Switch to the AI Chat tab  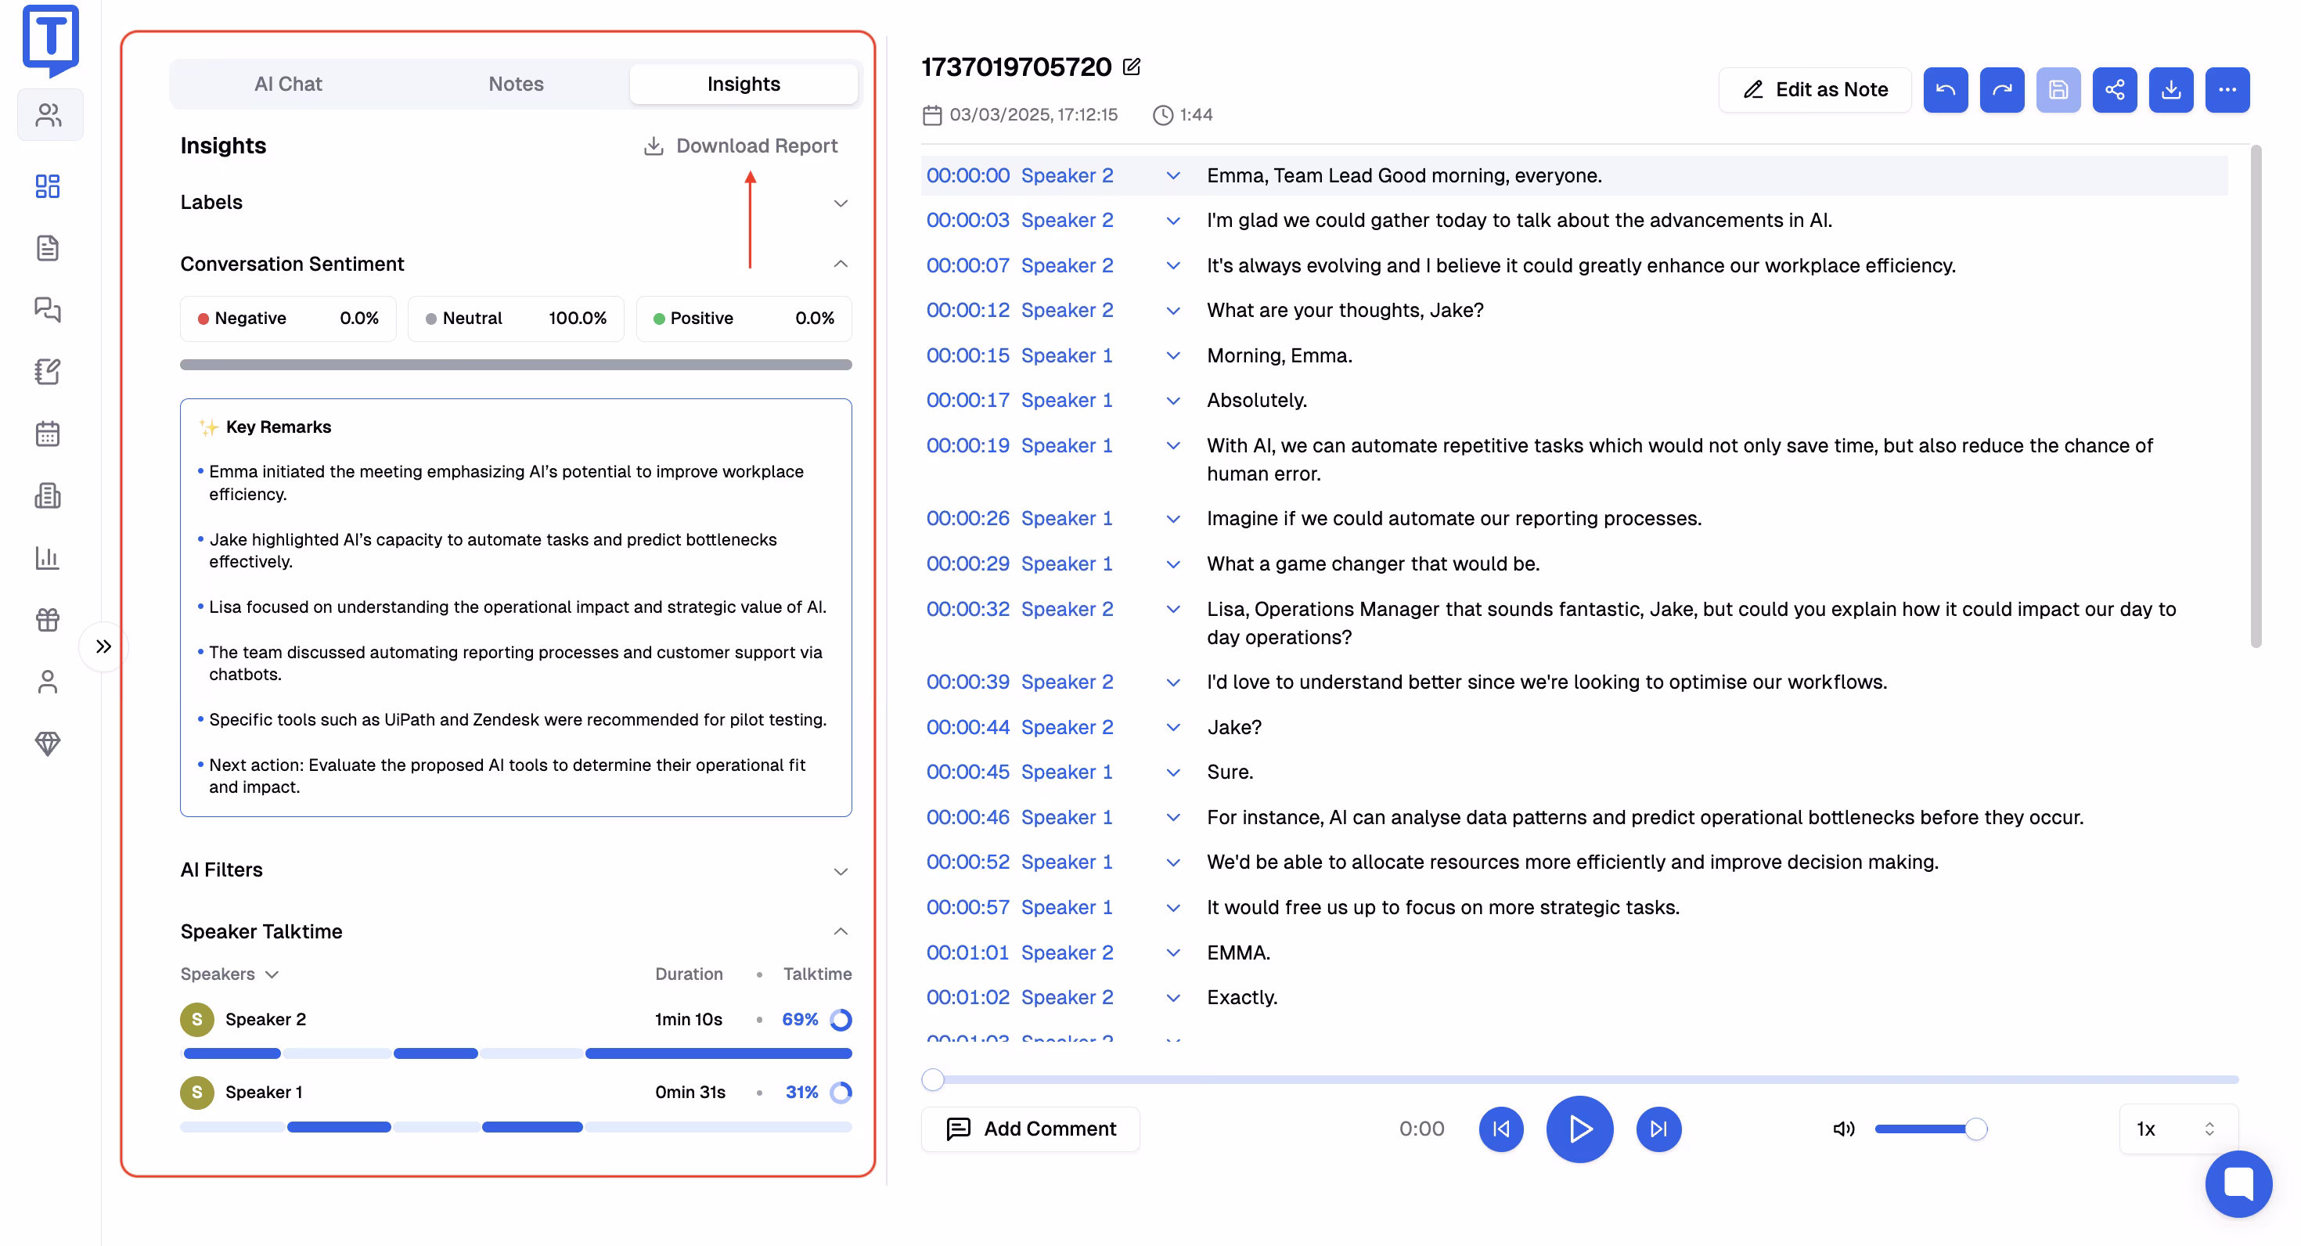coord(288,84)
